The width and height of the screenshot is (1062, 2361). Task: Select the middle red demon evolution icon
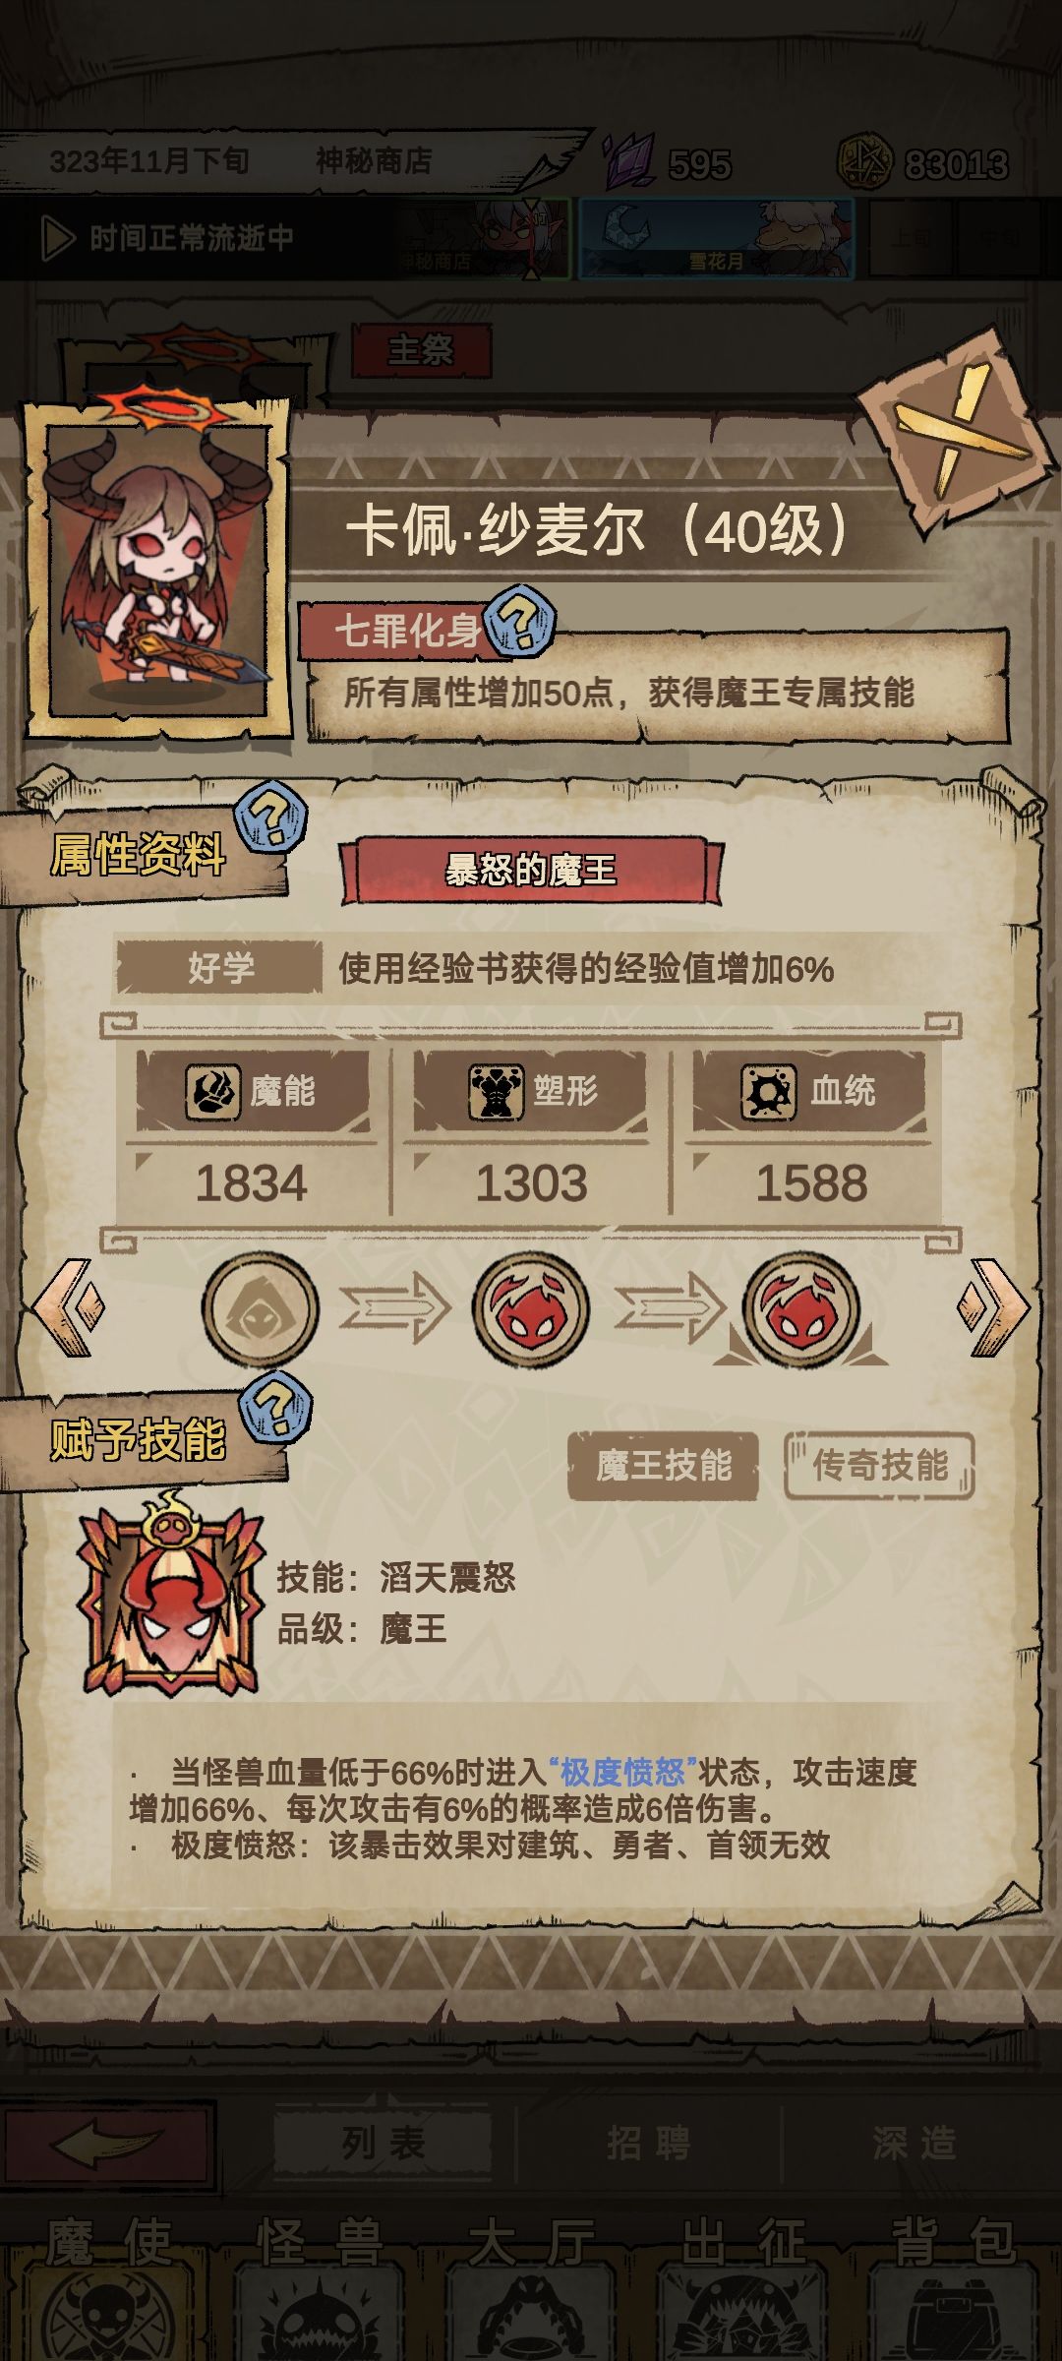pos(531,1308)
